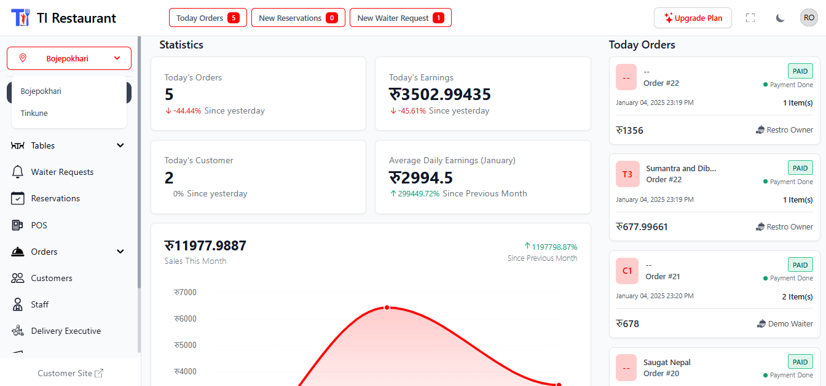Click the Average Daily Earnings card
This screenshot has width=826, height=386.
[483, 177]
